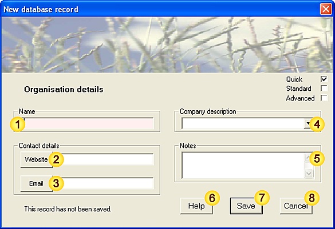Click inside the Notes text area

tap(243, 165)
